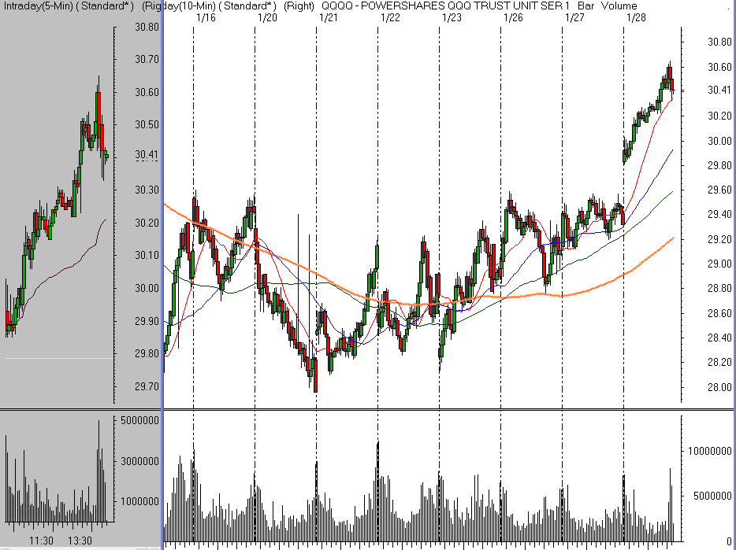The image size is (736, 550).
Task: Click the 29.90 price axis value
Action: (147, 321)
